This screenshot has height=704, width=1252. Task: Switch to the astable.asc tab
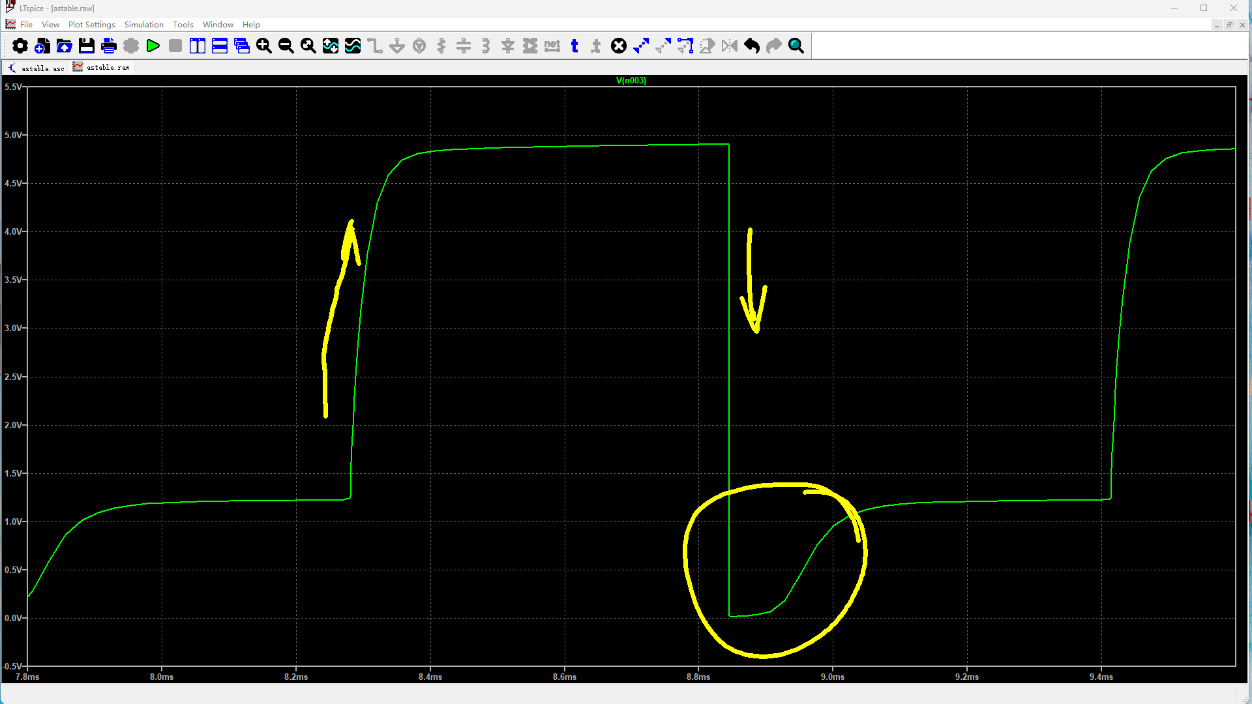click(x=37, y=68)
